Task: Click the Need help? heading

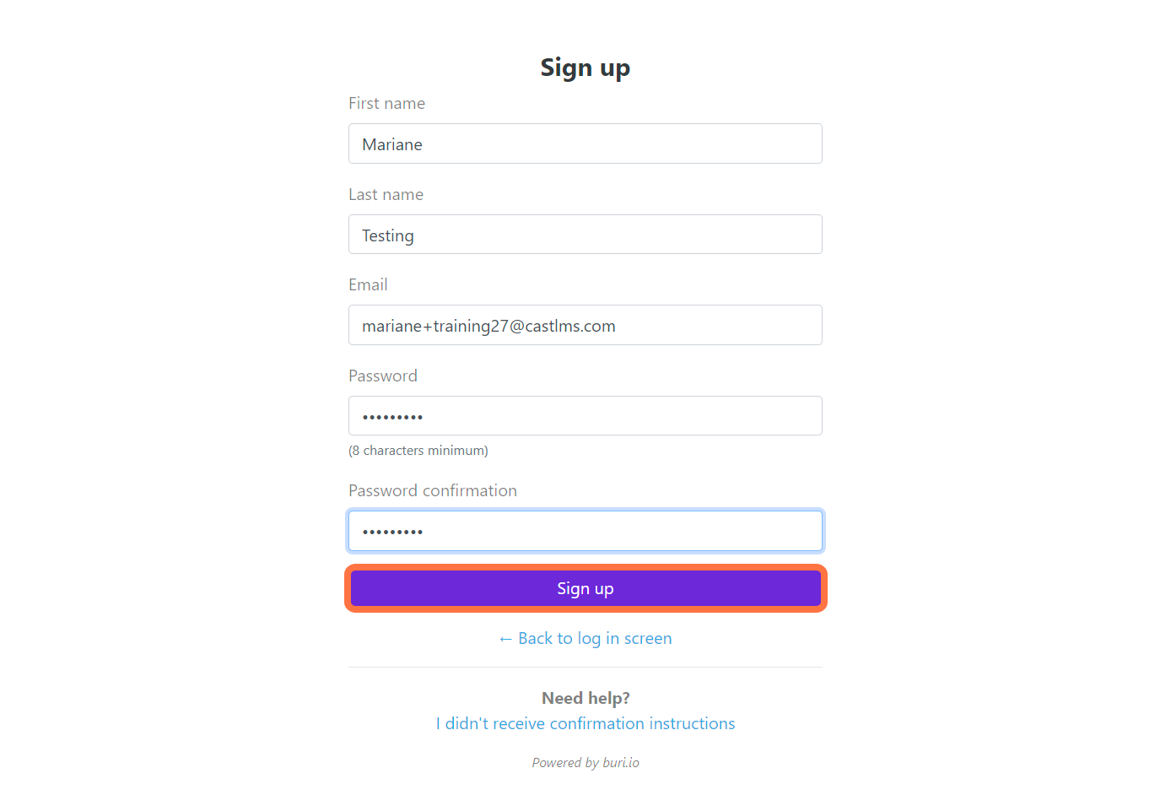Action: pos(585,698)
